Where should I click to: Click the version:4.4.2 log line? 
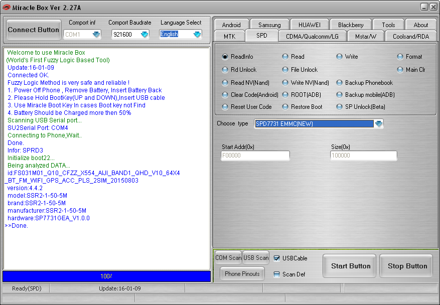[25, 188]
